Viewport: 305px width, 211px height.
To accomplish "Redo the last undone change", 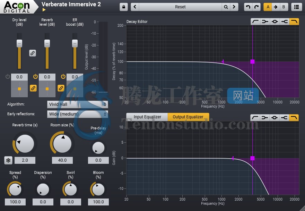I will (256, 7).
